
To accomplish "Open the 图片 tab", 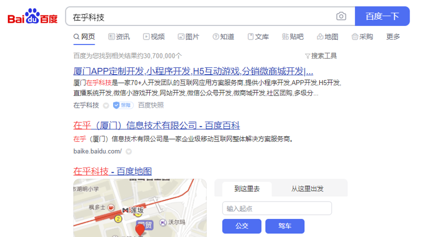I will (x=189, y=37).
